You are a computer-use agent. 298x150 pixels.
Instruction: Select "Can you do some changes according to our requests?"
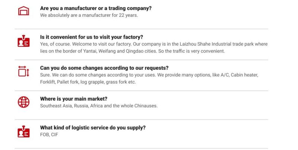point(104,68)
